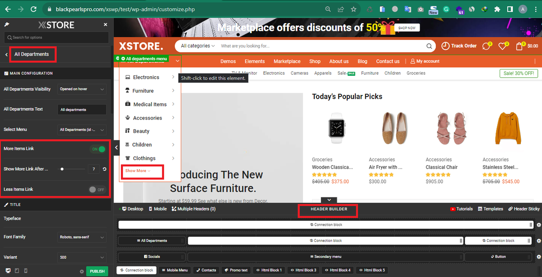
Task: Switch to tablet preview icon in footer
Action: coord(17,271)
